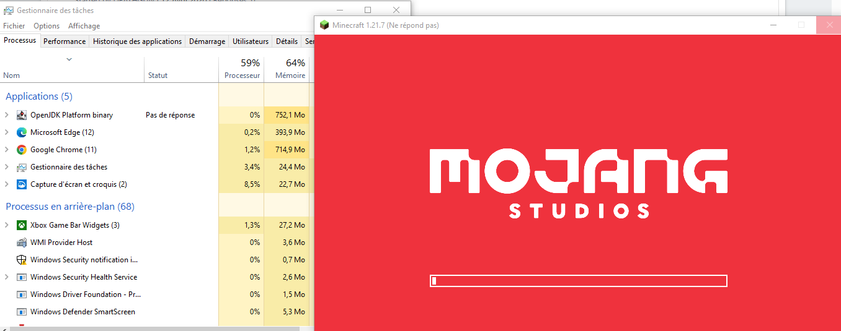Click the Minecraft grass block title icon
Screen dimensions: 841x331
point(324,25)
